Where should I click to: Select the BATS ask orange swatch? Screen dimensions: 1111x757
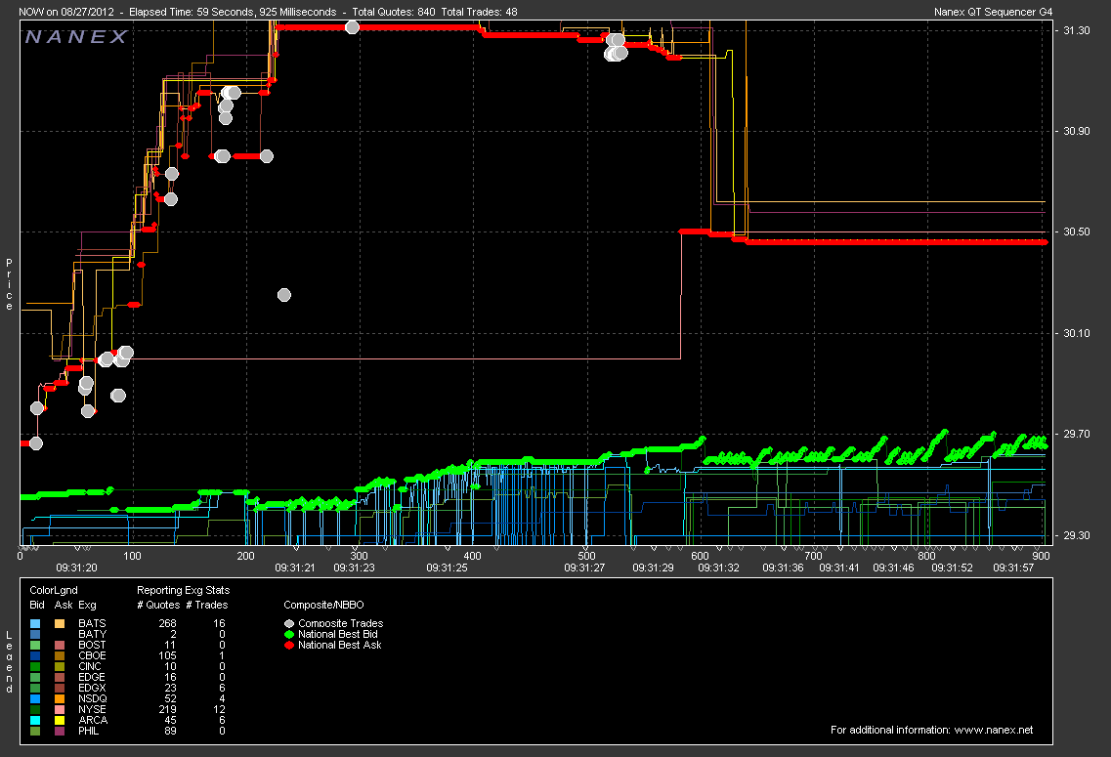(x=60, y=624)
